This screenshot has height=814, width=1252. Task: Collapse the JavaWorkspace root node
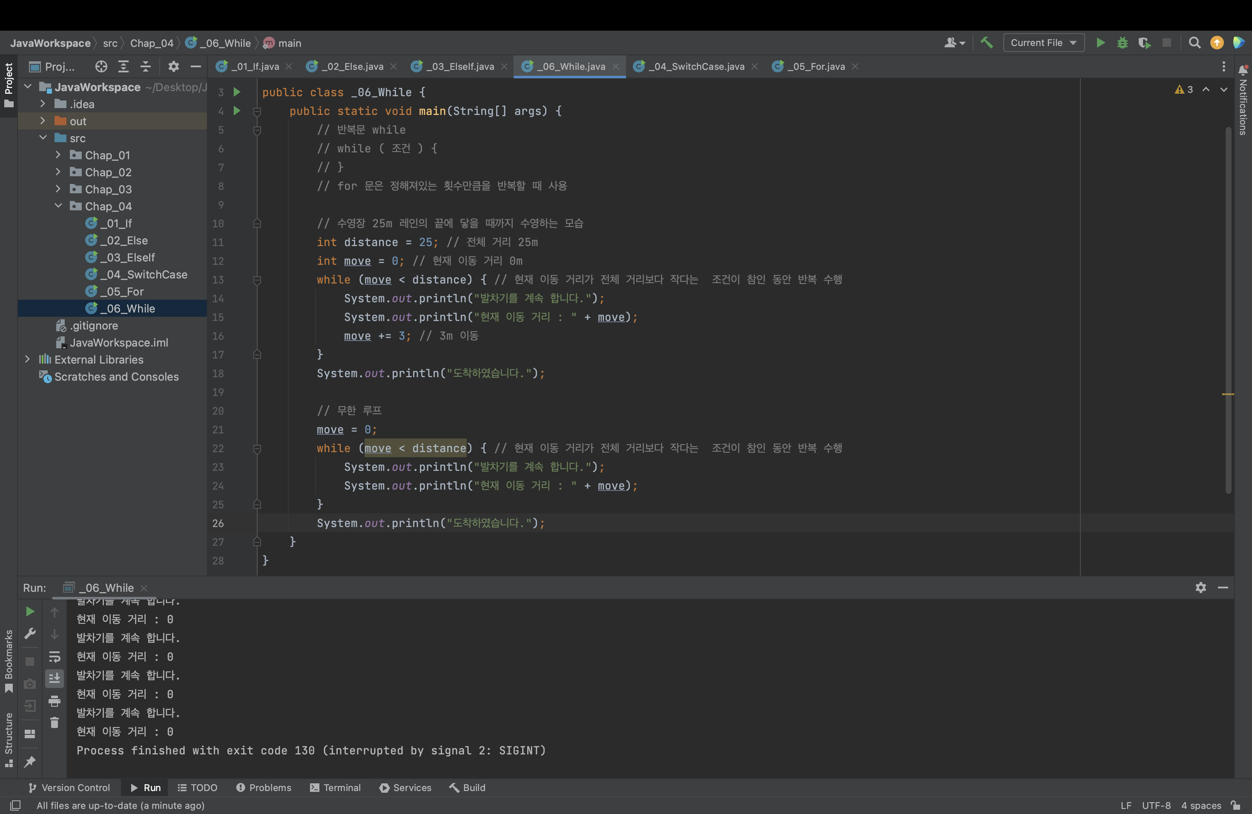[27, 87]
